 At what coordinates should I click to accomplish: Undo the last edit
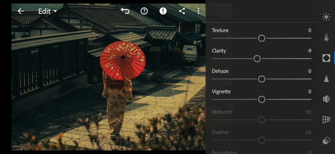(x=125, y=11)
